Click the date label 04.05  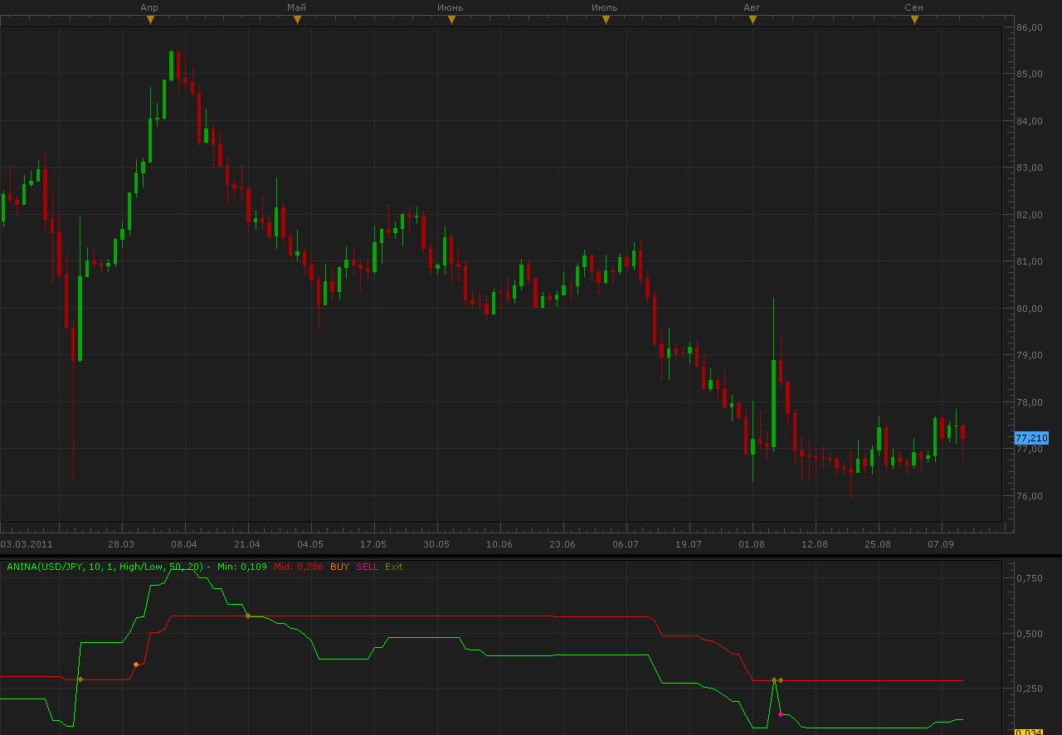tap(310, 544)
